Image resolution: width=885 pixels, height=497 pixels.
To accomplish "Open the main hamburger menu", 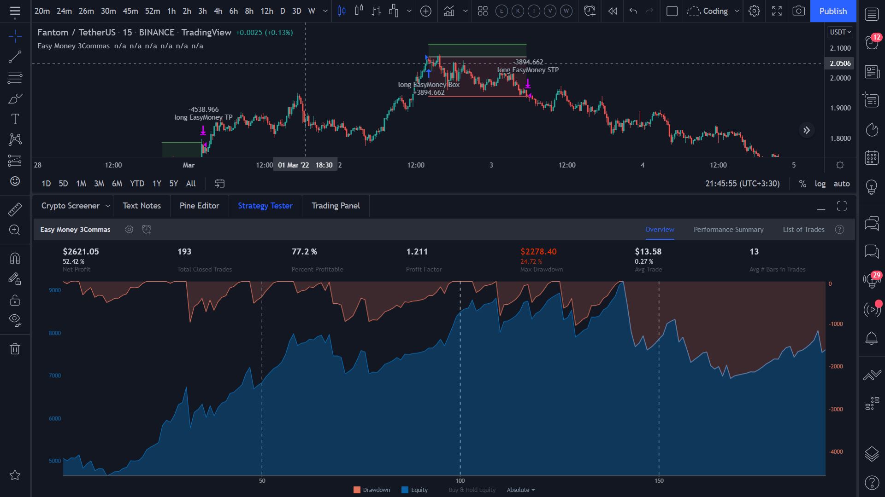I will (15, 11).
